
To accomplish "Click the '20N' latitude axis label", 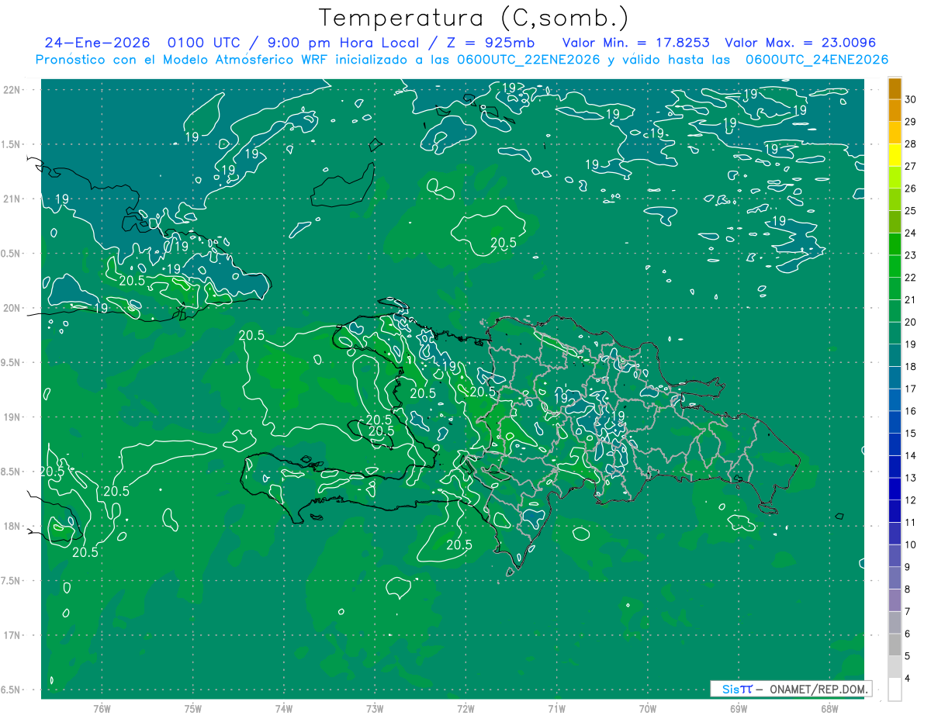I will coord(13,308).
